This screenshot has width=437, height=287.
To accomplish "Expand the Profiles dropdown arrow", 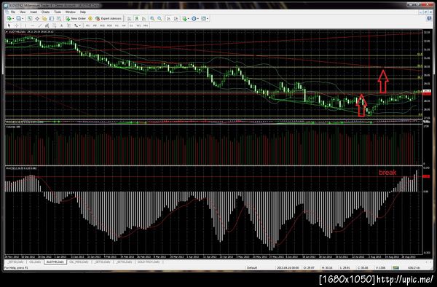I will click(23, 18).
